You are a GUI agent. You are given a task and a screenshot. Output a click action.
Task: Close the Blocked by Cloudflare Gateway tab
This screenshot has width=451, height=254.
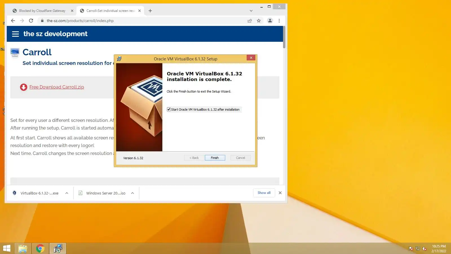click(x=72, y=11)
